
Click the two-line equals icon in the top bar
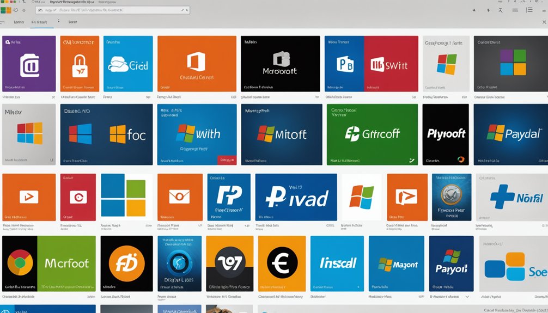point(515,10)
